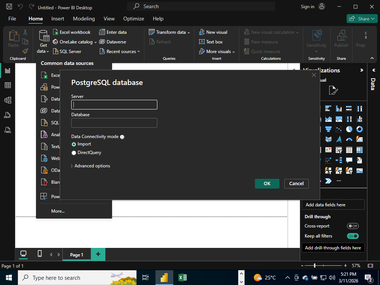Viewport: 380px width, 285px height.
Task: Click the zoom in plus button
Action: [x=345, y=266]
